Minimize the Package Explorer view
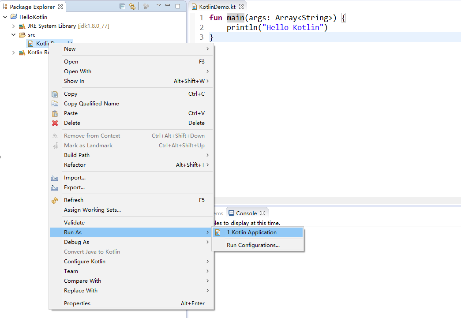Viewport: 461px width, 318px height. (x=168, y=5)
